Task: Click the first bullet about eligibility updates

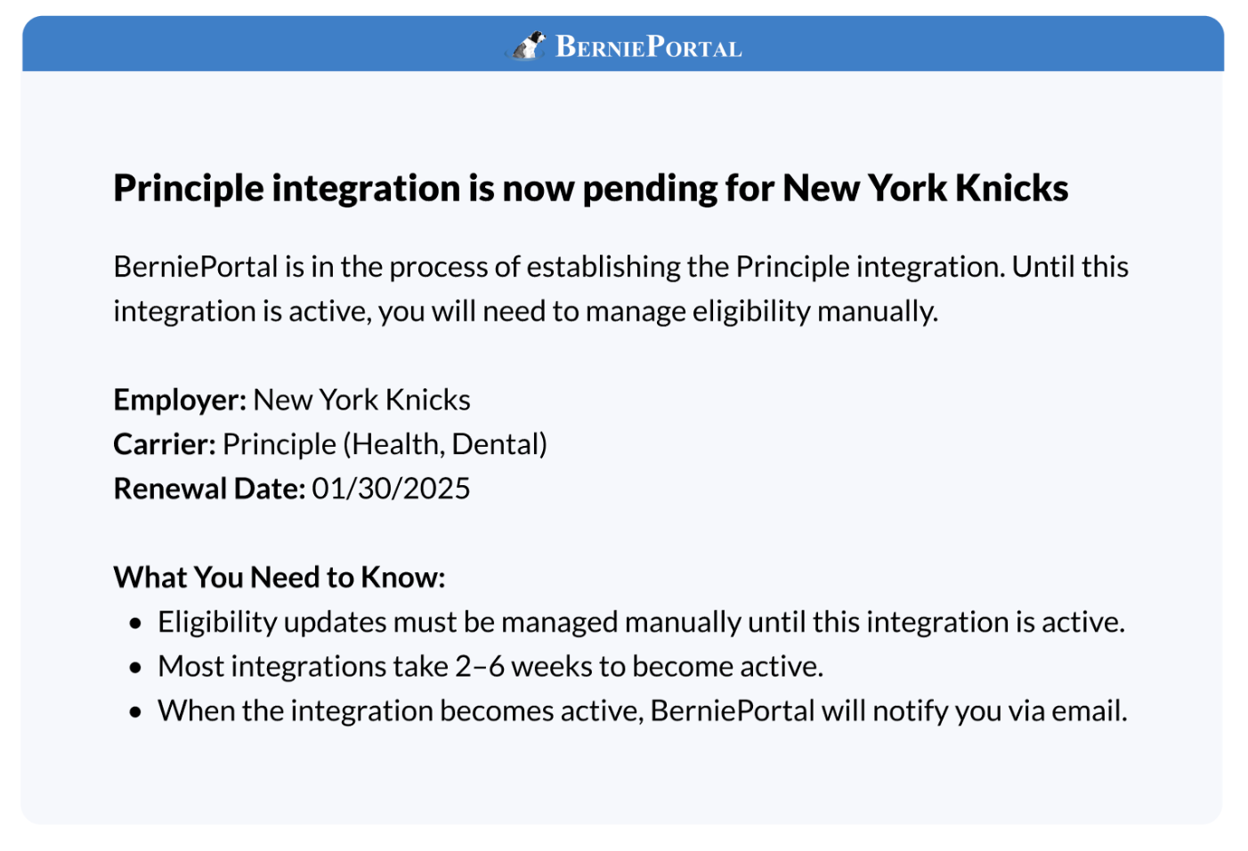Action: click(641, 622)
